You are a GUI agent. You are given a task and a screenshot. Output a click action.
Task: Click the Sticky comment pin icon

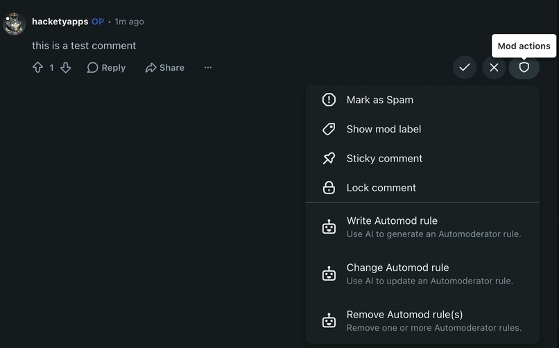[329, 158]
